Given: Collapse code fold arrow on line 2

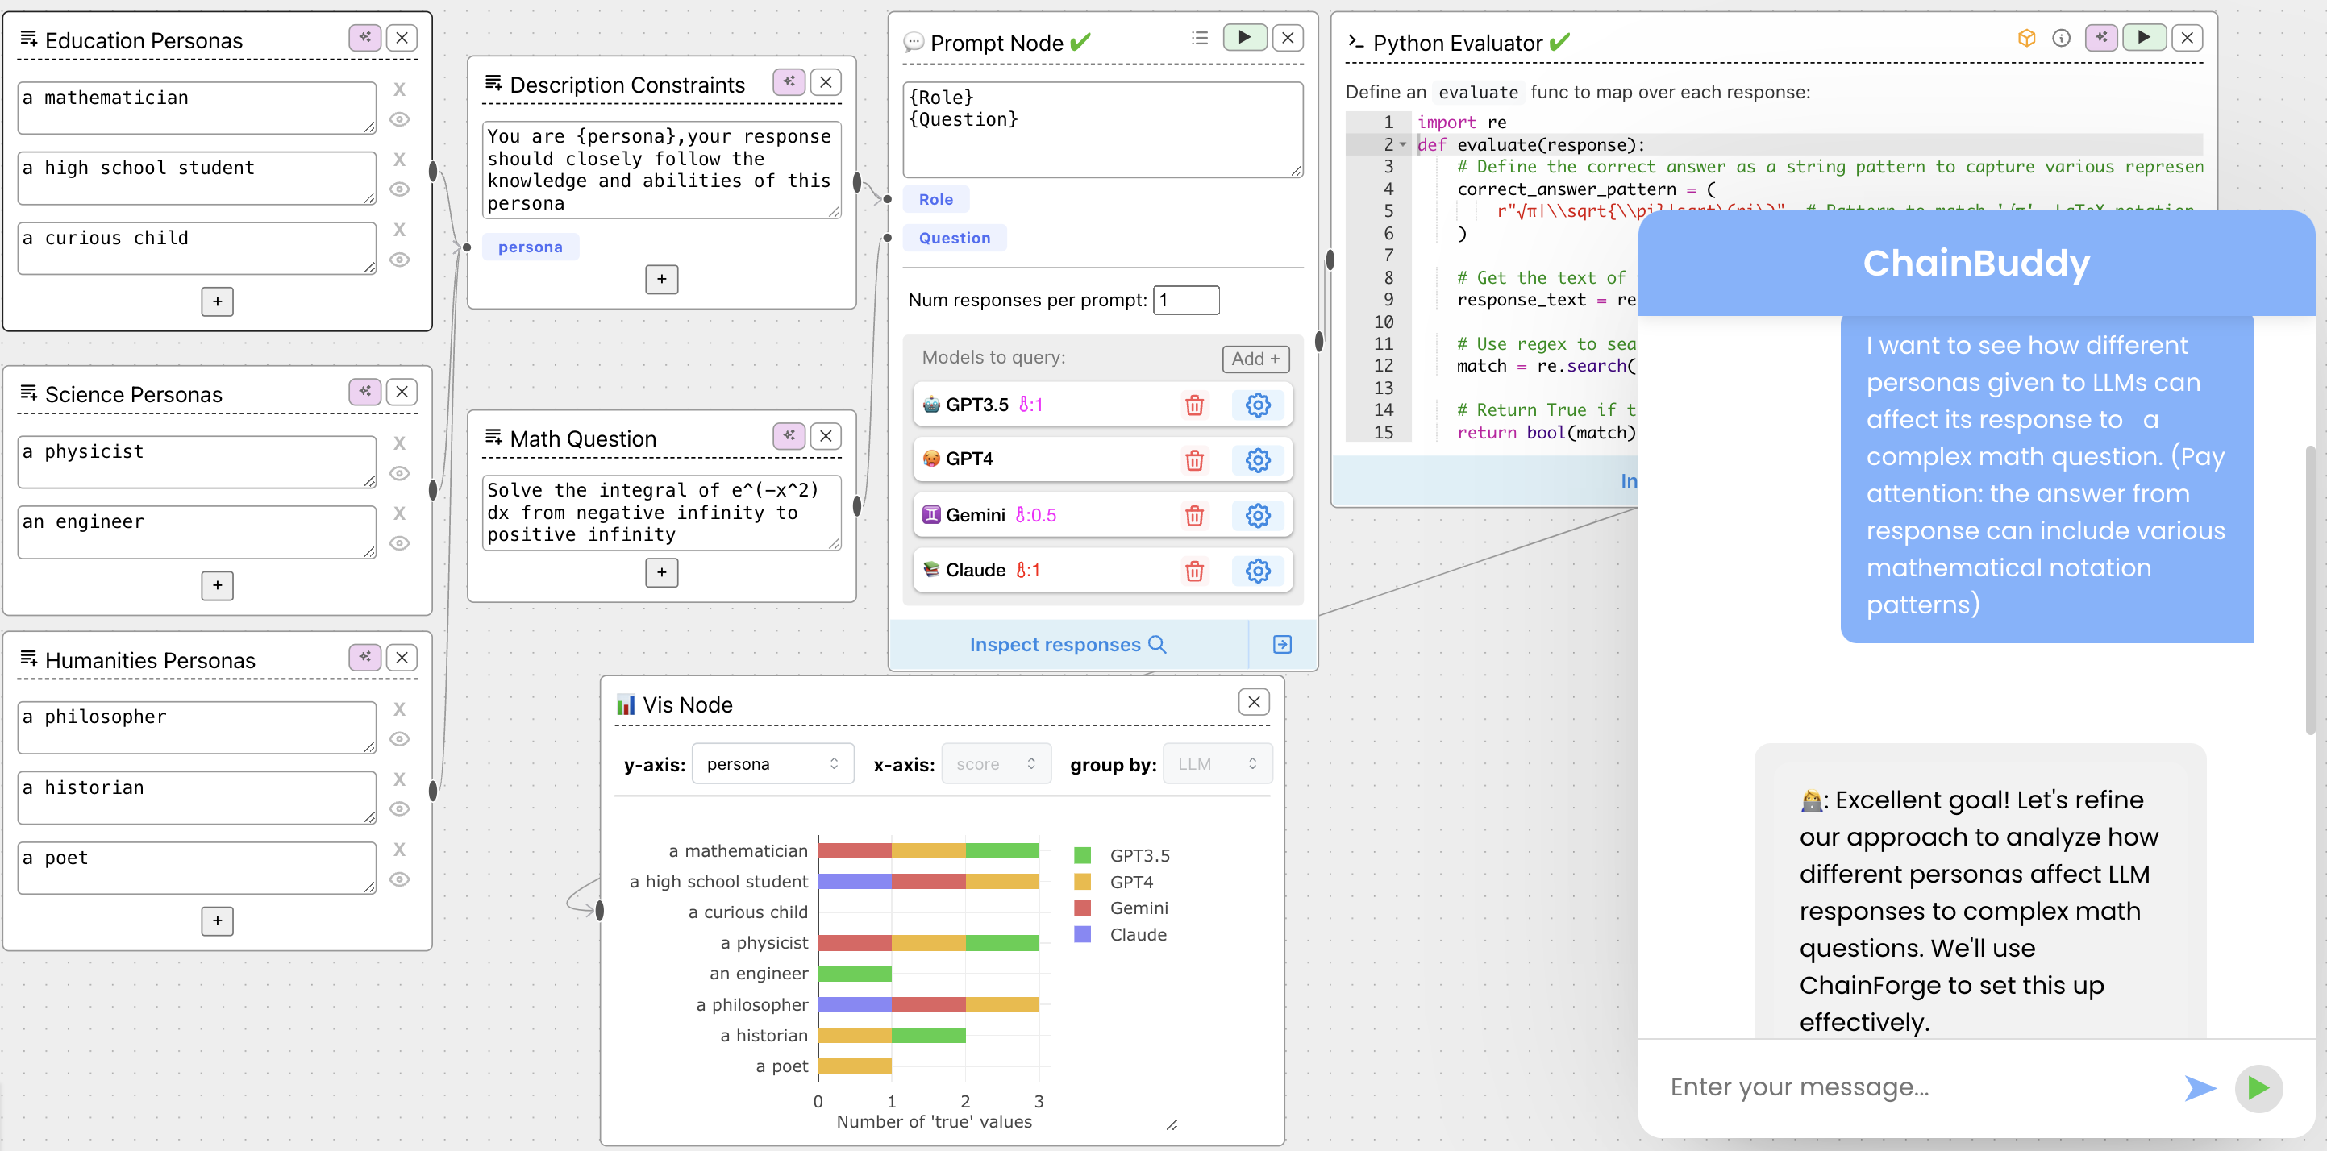Looking at the screenshot, I should click(1402, 144).
